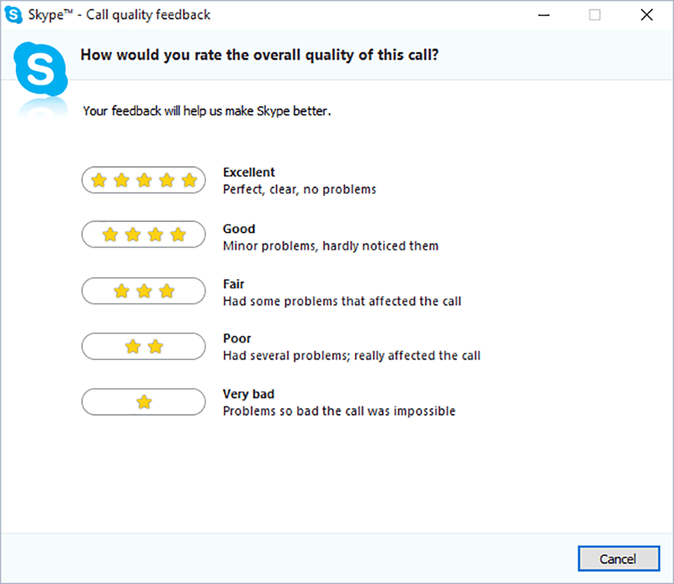Image resolution: width=674 pixels, height=584 pixels.
Task: Minimize the call quality feedback window
Action: [543, 15]
